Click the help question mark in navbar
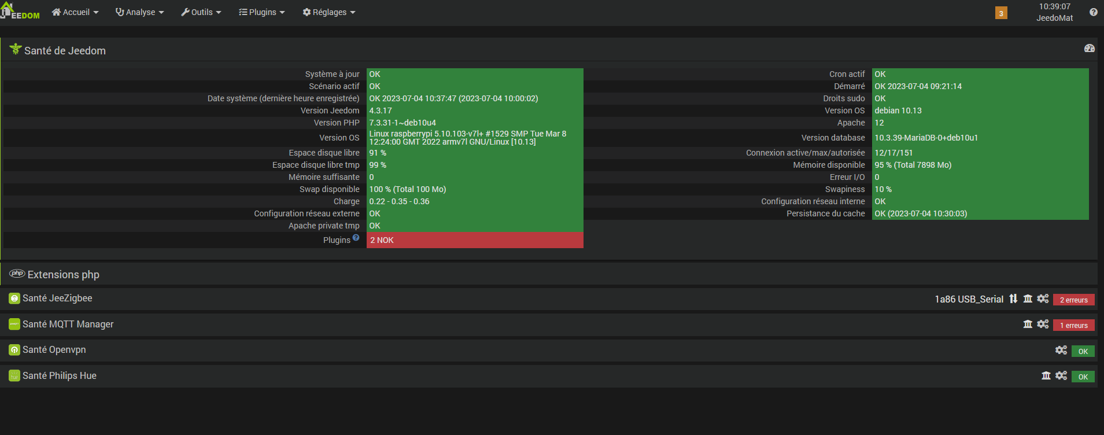This screenshot has height=435, width=1104. (x=1093, y=12)
